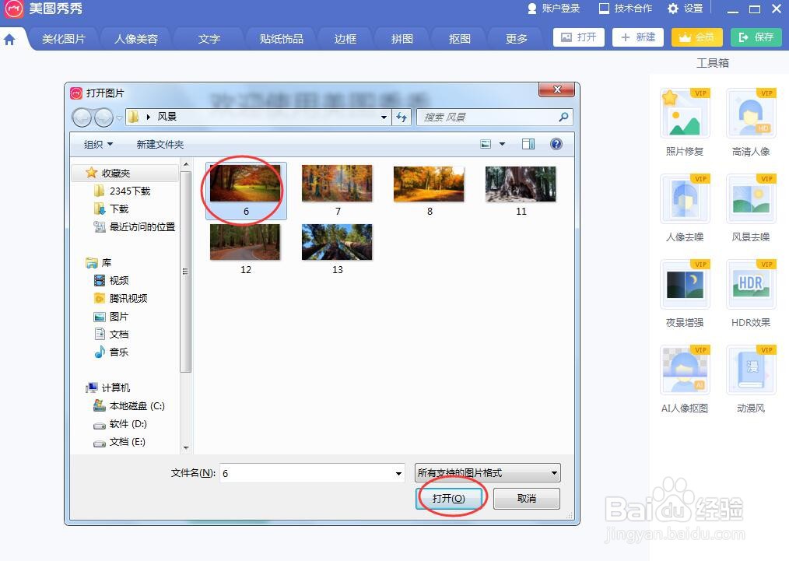The image size is (789, 561).
Task: Click the refresh icon beside the address bar
Action: (x=402, y=117)
